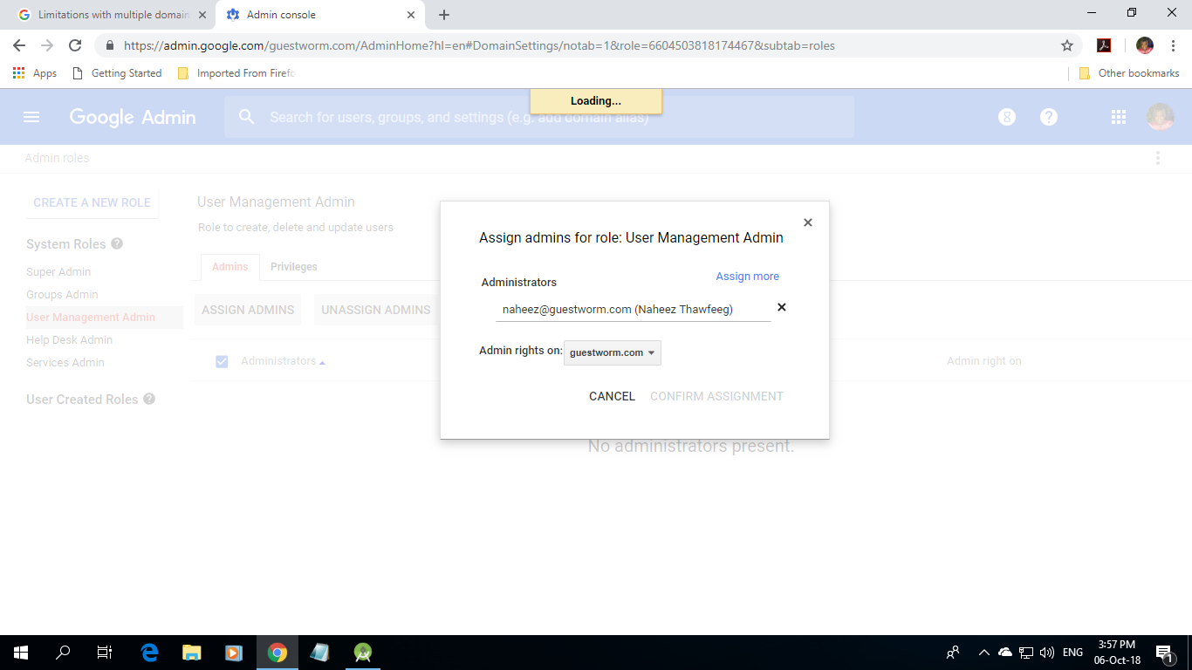The height and width of the screenshot is (670, 1192).
Task: Go back to the previous page
Action: pos(19,45)
